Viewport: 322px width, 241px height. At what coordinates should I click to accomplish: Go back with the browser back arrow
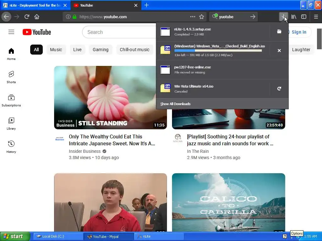tap(6, 17)
